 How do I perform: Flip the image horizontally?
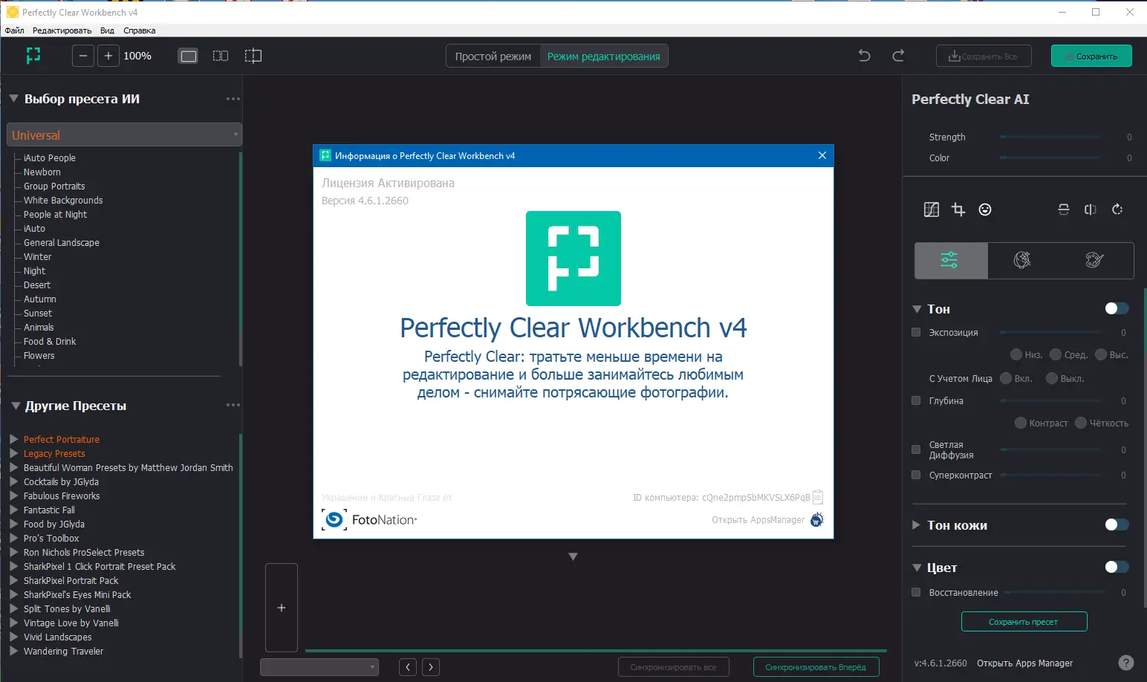(1091, 210)
